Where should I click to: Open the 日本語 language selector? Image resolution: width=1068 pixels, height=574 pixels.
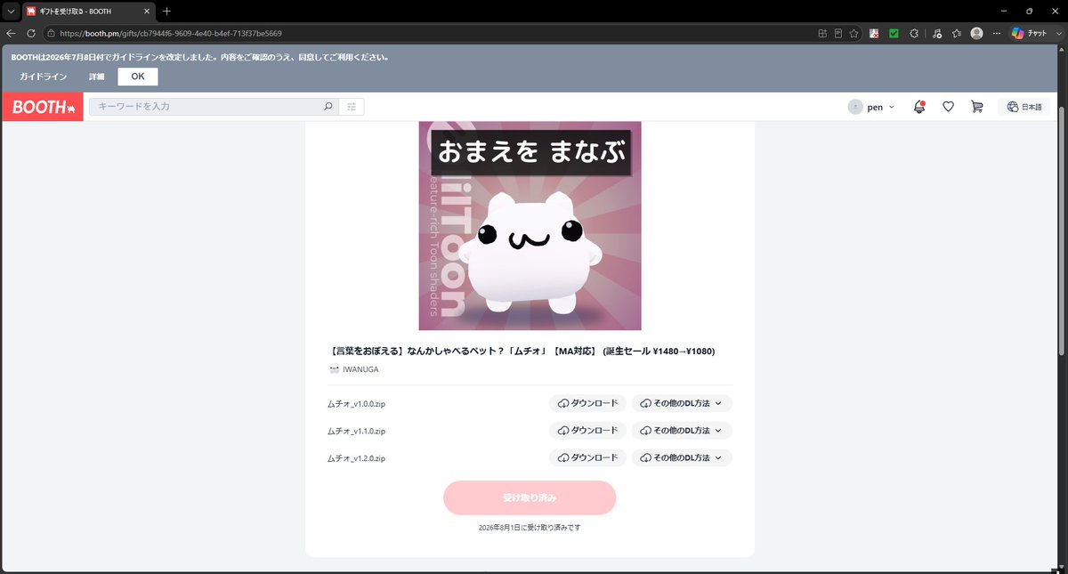(1024, 107)
